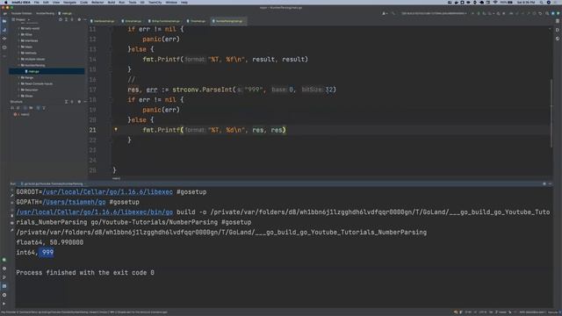Expand the hello-world folder arrow
This screenshot has height=316, width=562.
[x=19, y=28]
